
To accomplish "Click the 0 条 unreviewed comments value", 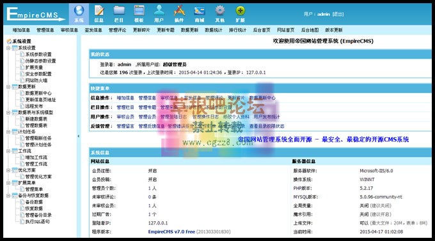I will 152,197.
